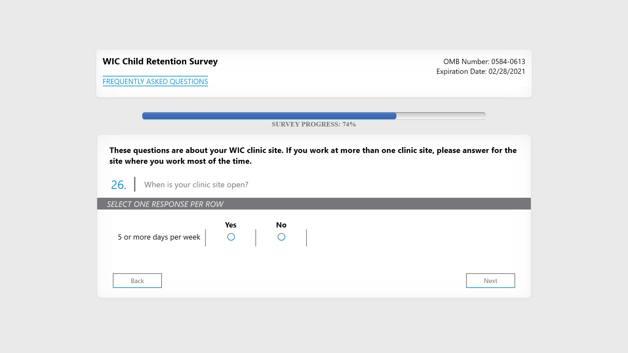
Task: Click the filled blue progress bar portion
Action: [269, 116]
